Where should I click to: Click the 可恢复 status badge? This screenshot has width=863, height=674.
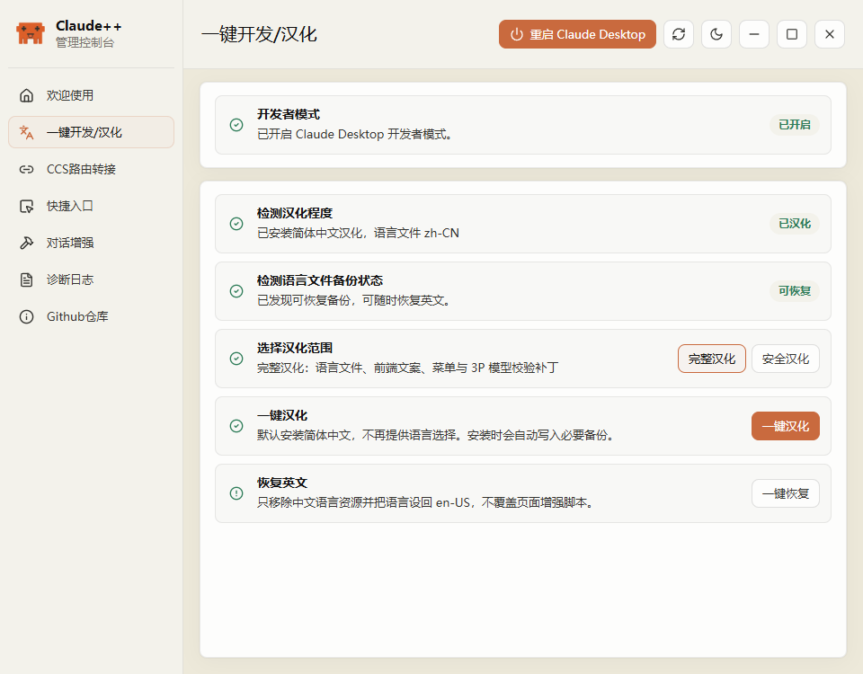tap(794, 291)
